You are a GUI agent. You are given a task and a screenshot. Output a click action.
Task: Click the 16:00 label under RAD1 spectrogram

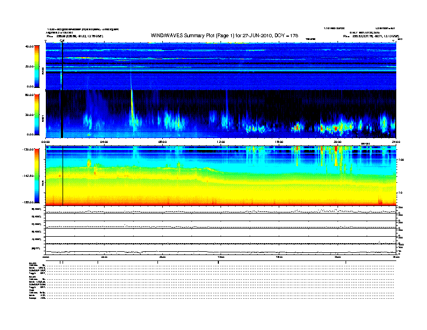[279, 142]
